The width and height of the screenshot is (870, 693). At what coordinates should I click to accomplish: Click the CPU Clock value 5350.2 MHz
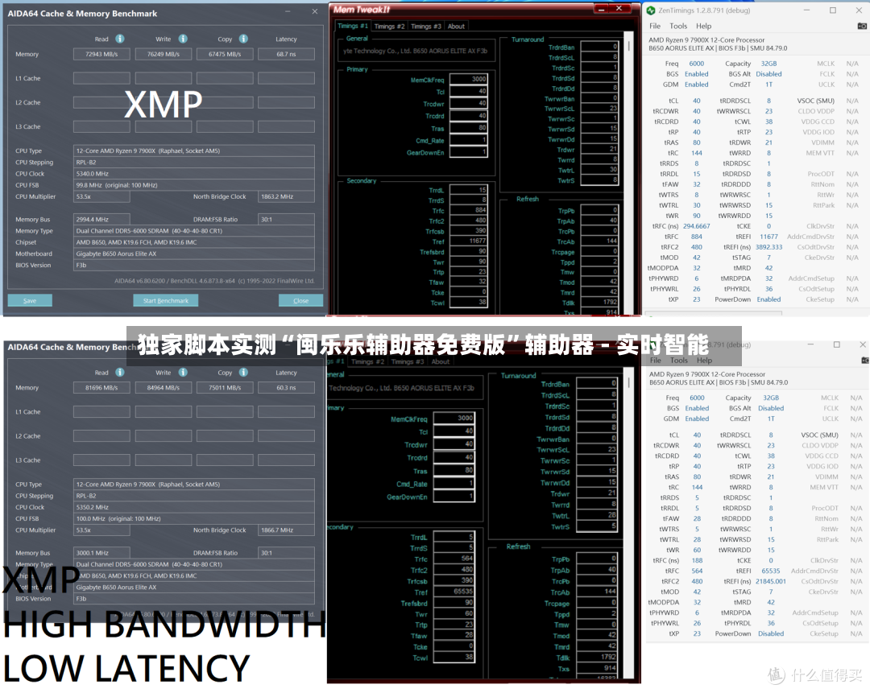coord(193,507)
